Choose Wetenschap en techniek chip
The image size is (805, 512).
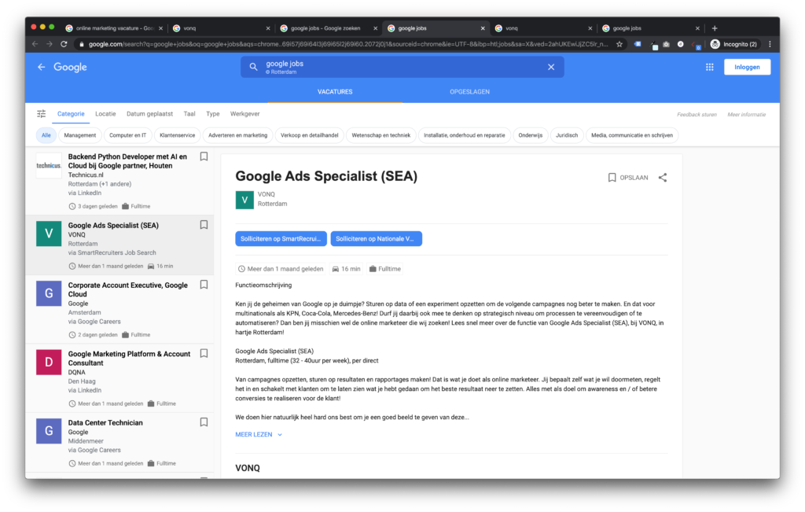point(381,135)
